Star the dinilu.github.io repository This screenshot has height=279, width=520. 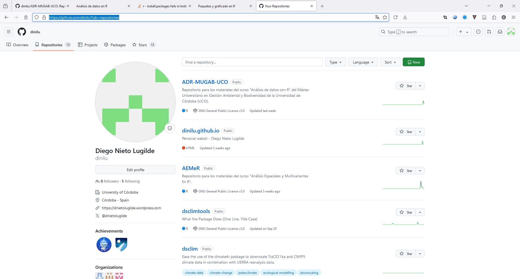click(x=406, y=132)
